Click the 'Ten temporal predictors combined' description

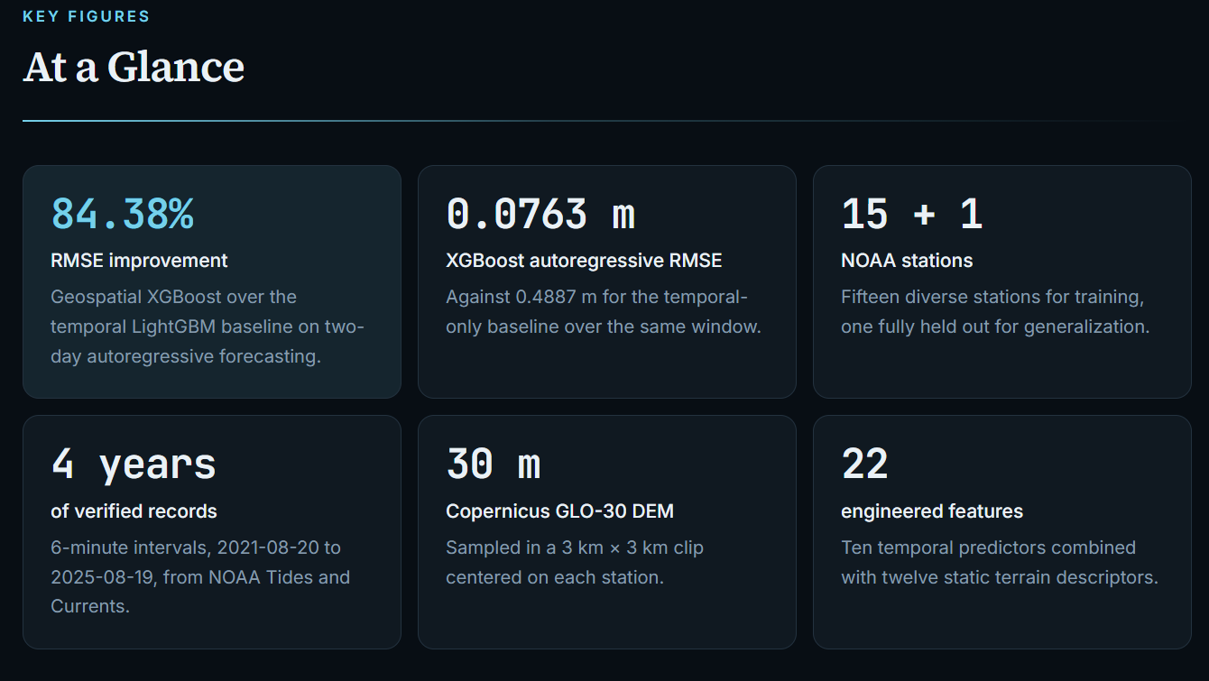click(x=1000, y=562)
